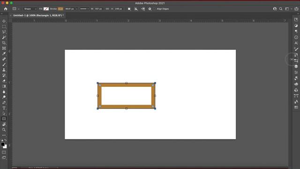Open the Stroke color swatch
Image resolution: width=300 pixels, height=169 pixels.
tap(60, 9)
